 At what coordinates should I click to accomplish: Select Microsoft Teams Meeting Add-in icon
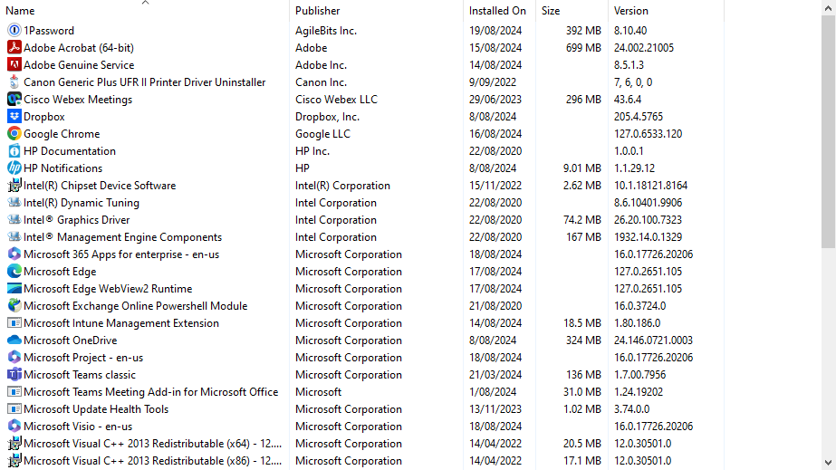(14, 391)
